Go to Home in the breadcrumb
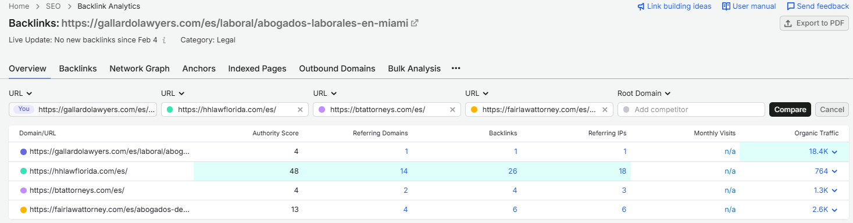Viewport: 853px width, 223px height. tap(19, 6)
